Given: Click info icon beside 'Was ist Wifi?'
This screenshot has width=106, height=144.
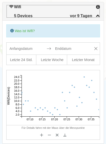Looking at the screenshot, I should pos(12,31).
